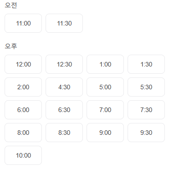Viewport: 169px width, 179px height.
Task: Click the 5:00 time button
Action: [105, 87]
